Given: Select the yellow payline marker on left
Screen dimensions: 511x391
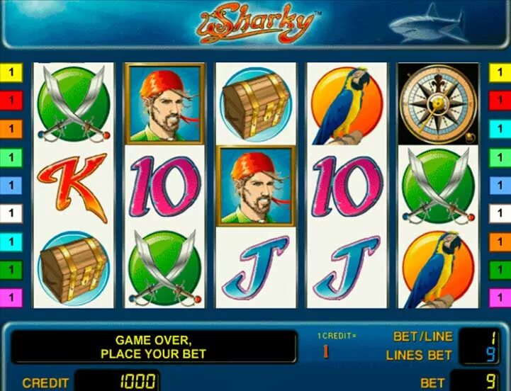Looking at the screenshot, I should point(11,72).
